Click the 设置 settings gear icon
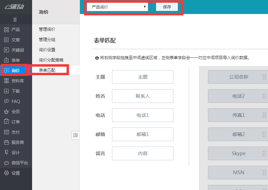The height and width of the screenshot is (190, 268). [6, 173]
